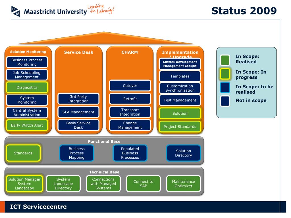Screen dimensions: 291x218
Task: Click the 'In Scope: In progress' legend label
Action: point(251,75)
